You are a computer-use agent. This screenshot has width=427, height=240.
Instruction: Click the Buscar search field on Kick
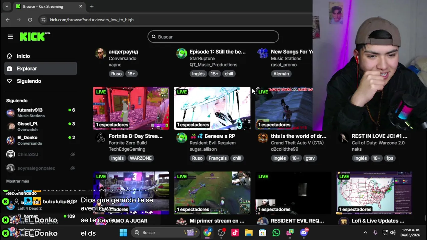pyautogui.click(x=213, y=37)
